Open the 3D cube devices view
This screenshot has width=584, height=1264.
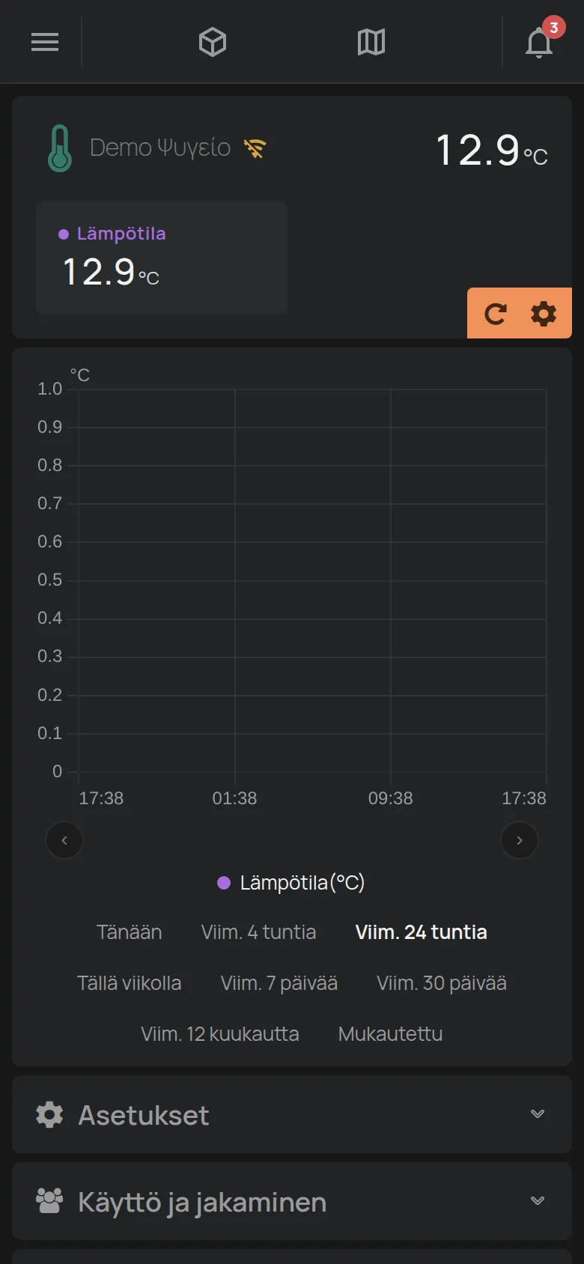click(x=213, y=42)
